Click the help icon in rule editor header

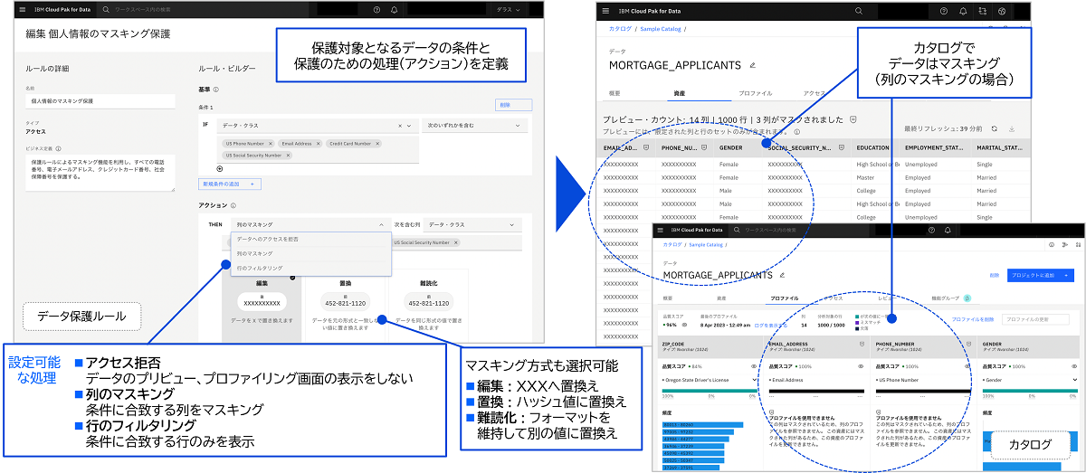point(376,9)
